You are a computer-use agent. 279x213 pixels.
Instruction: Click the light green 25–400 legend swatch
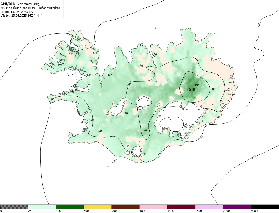[x=42, y=207]
